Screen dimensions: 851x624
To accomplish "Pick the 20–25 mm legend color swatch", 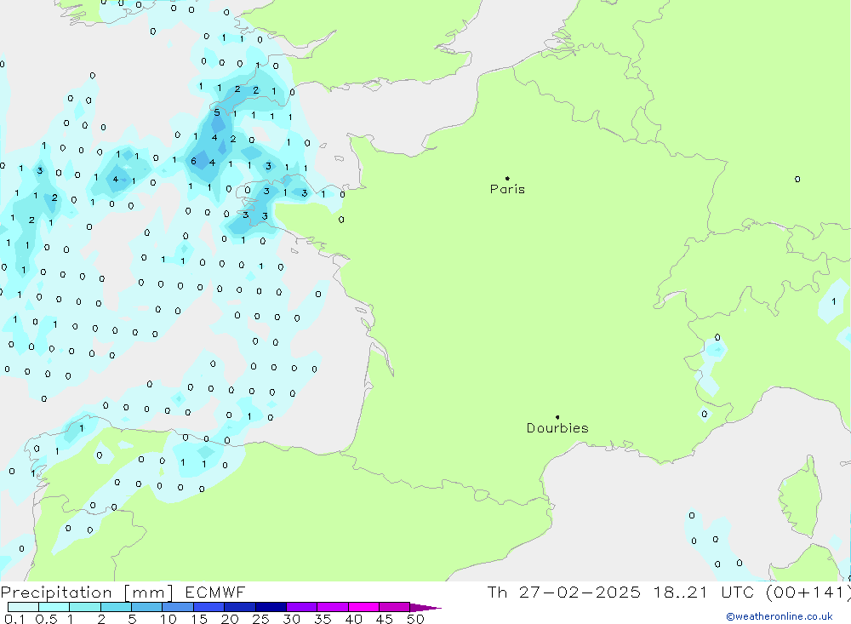I will [x=240, y=607].
